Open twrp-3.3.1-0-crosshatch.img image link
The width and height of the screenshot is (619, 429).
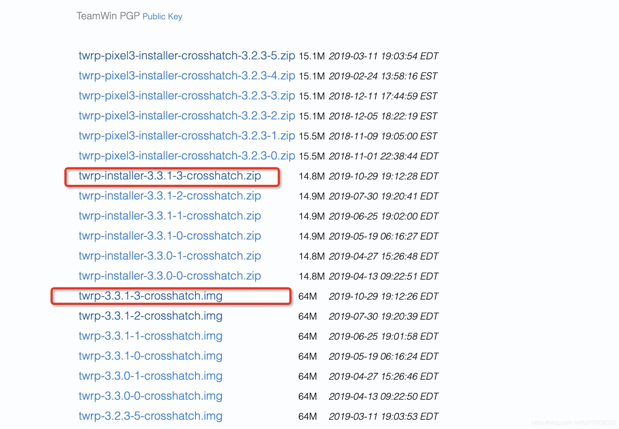point(150,356)
